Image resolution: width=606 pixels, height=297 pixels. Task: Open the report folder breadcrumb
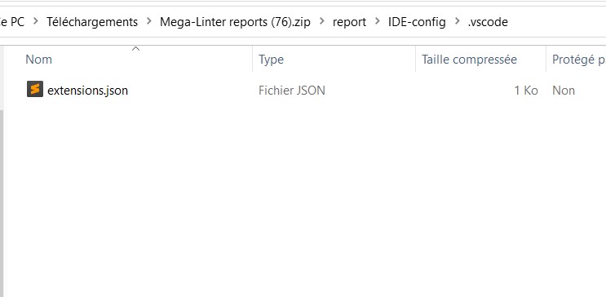349,22
